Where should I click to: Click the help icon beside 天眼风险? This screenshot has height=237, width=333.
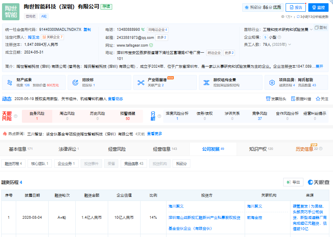click(15, 116)
